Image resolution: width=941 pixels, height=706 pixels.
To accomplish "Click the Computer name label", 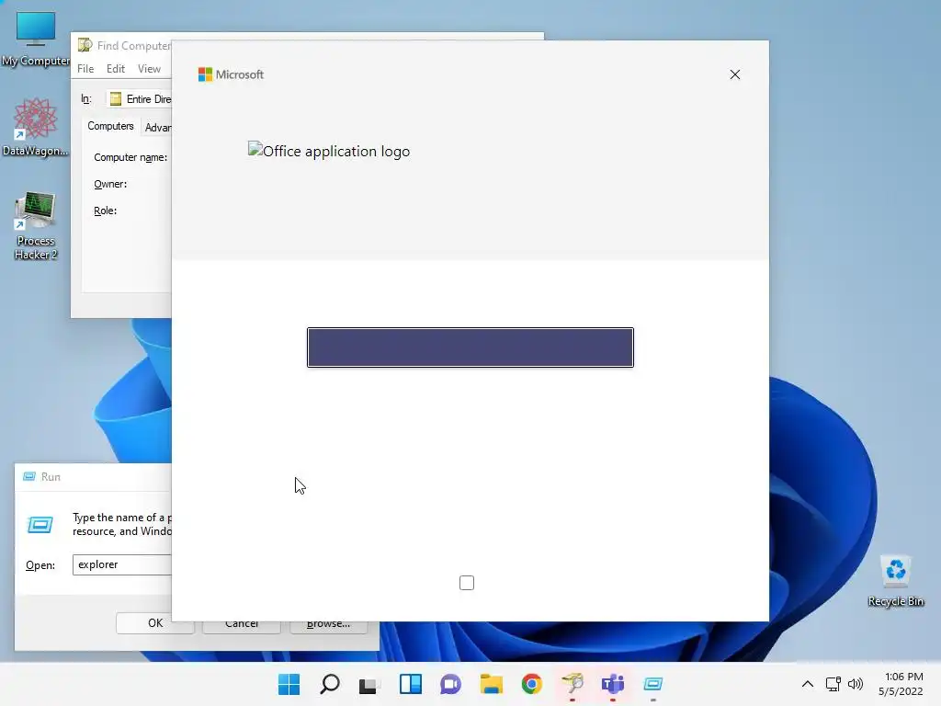I will coord(130,157).
